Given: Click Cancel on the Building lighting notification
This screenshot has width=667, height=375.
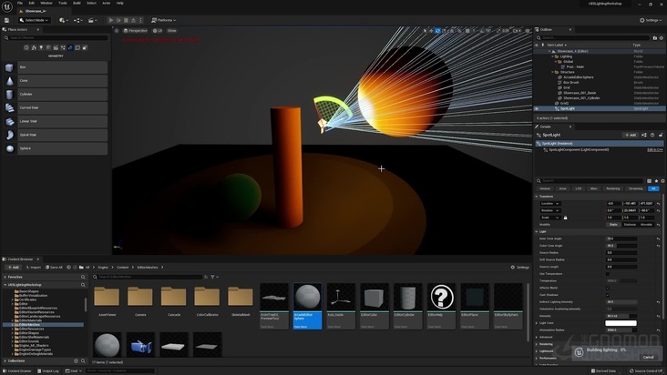Looking at the screenshot, I should [x=648, y=357].
